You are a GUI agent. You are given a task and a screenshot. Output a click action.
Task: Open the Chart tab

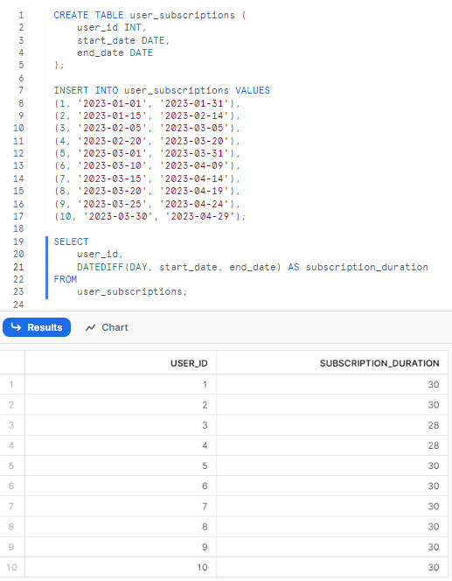pyautogui.click(x=107, y=327)
